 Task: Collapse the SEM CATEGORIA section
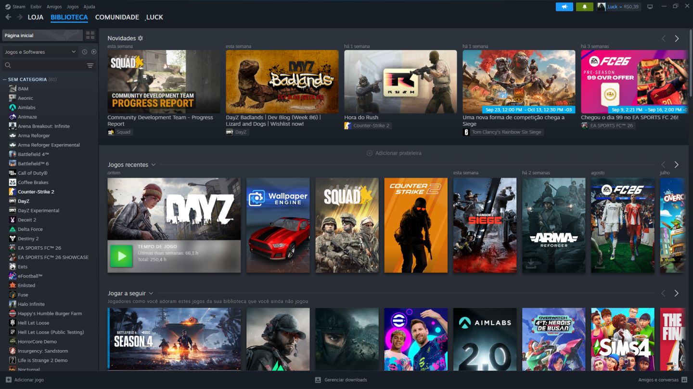(x=5, y=80)
